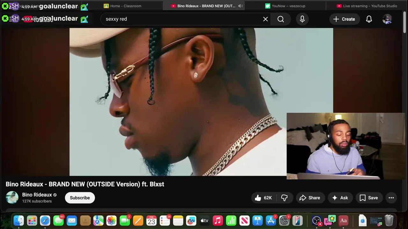Open Dictionary from the Dock
This screenshot has width=408, height=229.
[x=343, y=220]
